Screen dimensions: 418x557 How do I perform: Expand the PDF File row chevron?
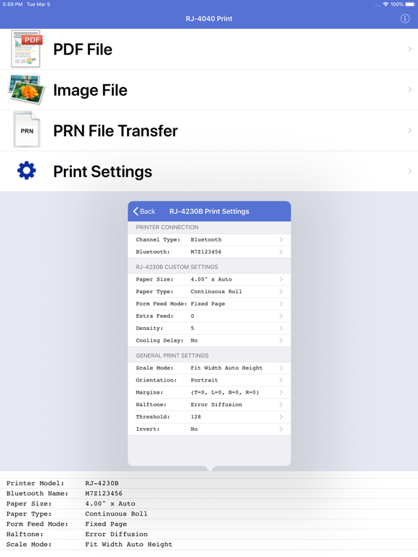click(x=410, y=49)
